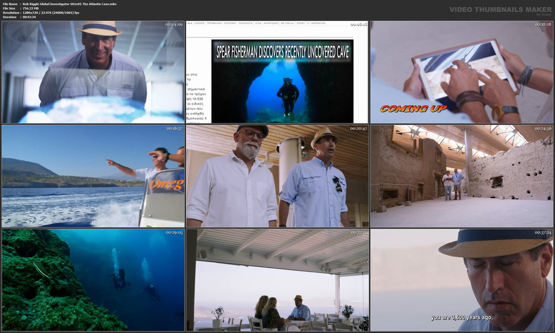Select the 'ΚΟΣΜΟΣ' menu item in the webpage frame
This screenshot has height=333, width=555.
[199, 23]
